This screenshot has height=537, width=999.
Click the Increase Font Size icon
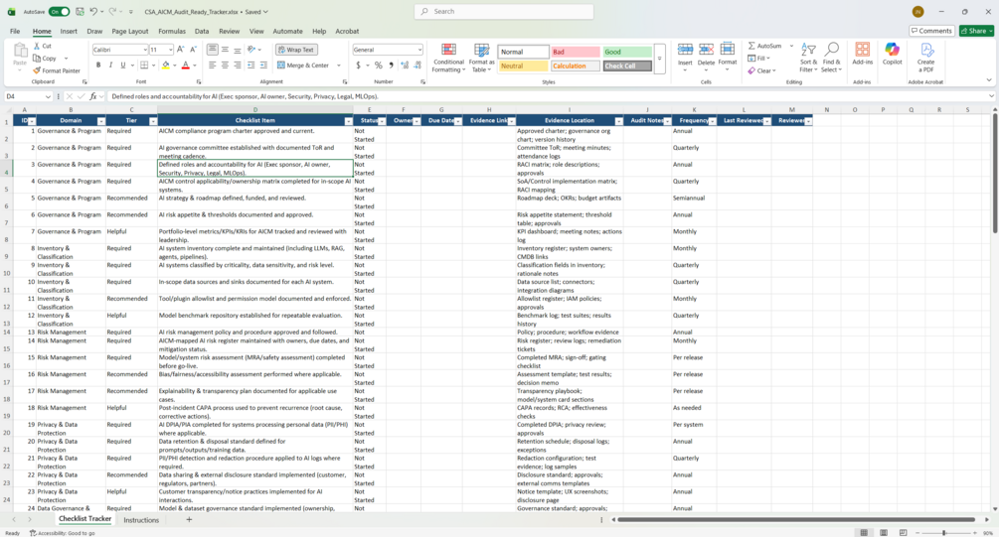click(x=181, y=50)
